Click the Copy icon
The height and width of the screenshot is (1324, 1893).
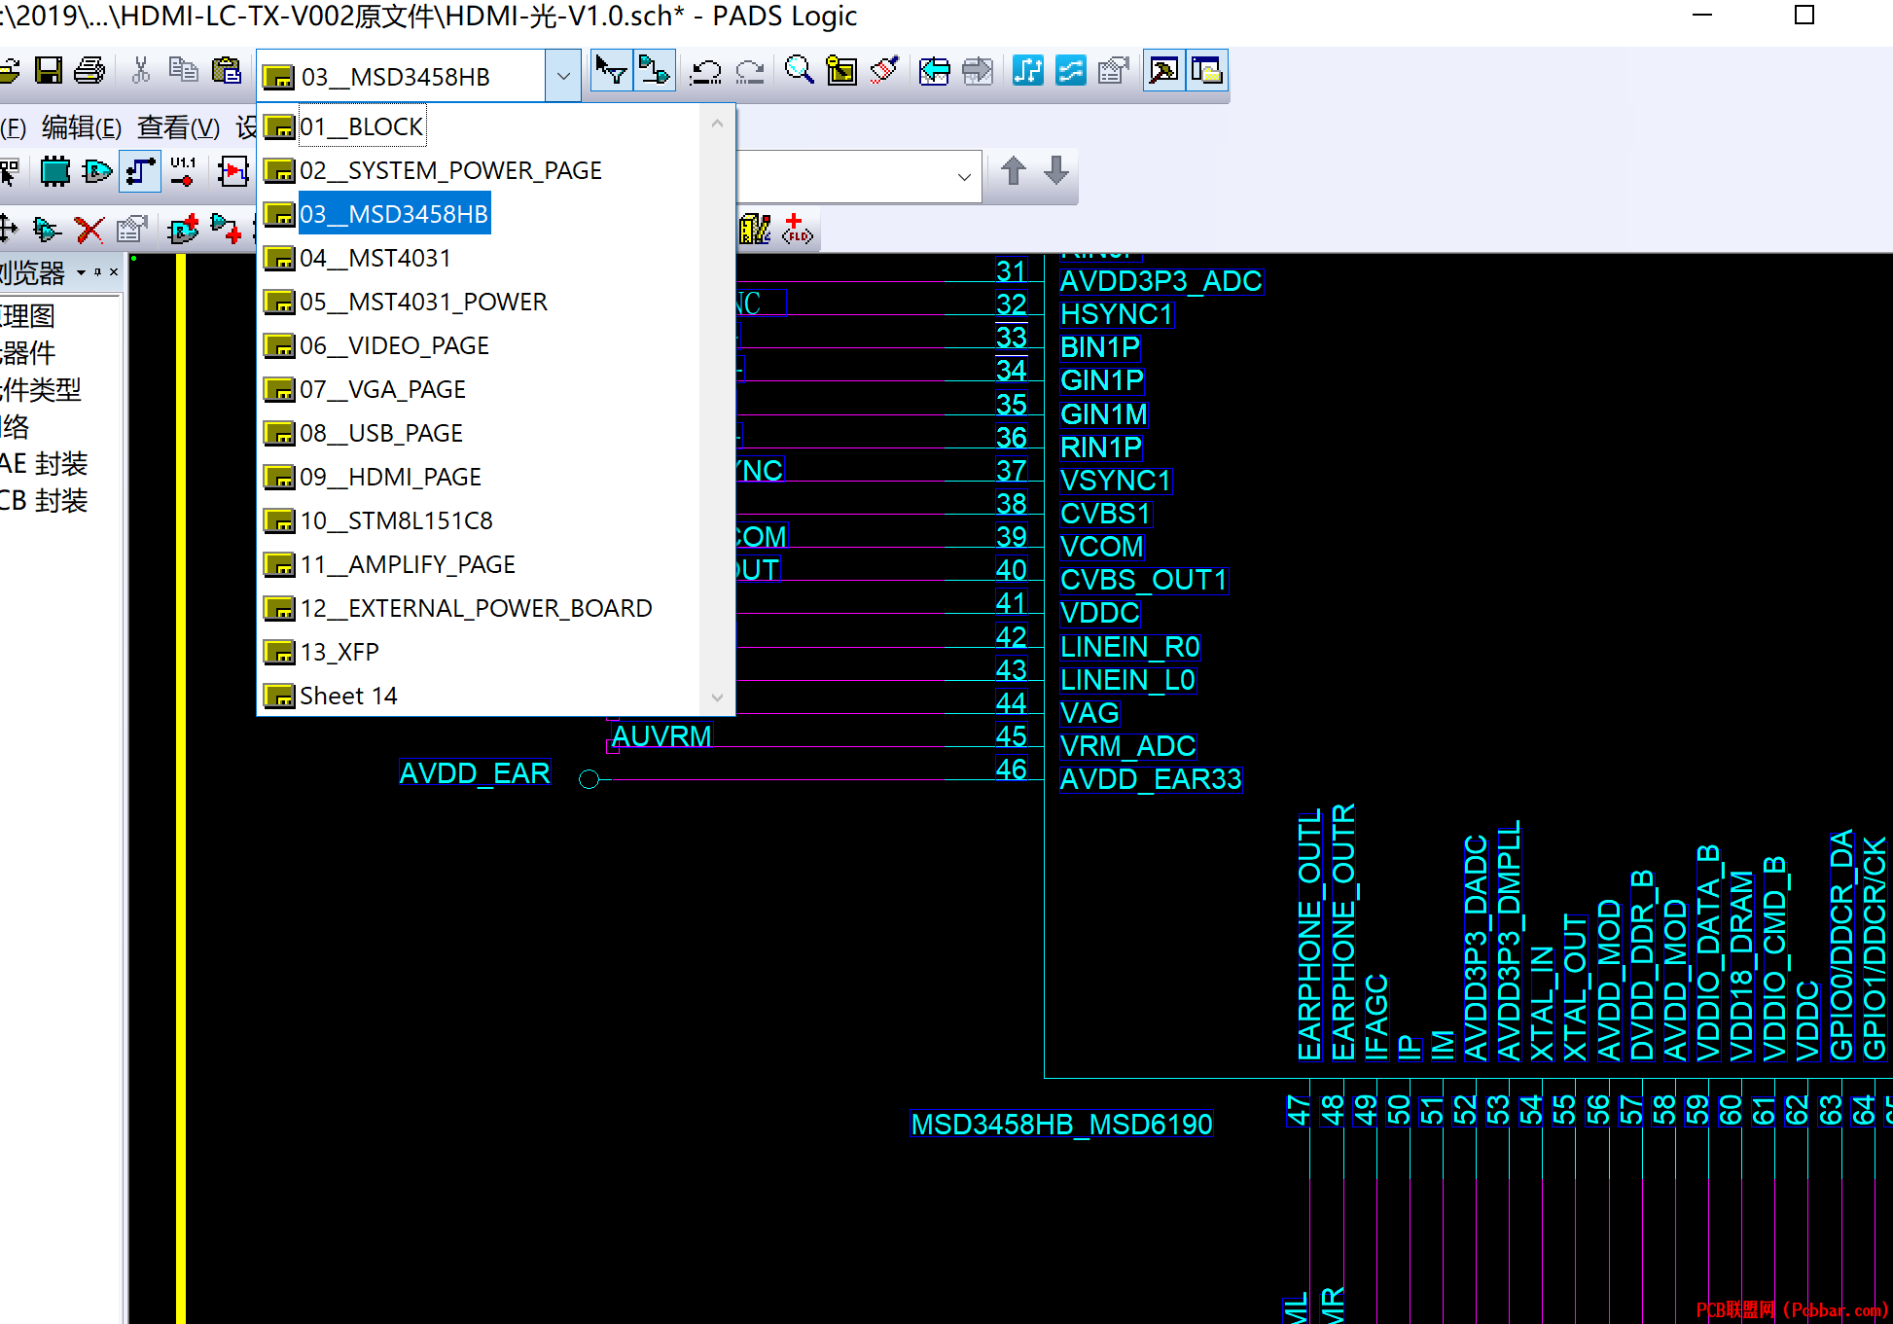click(x=183, y=70)
